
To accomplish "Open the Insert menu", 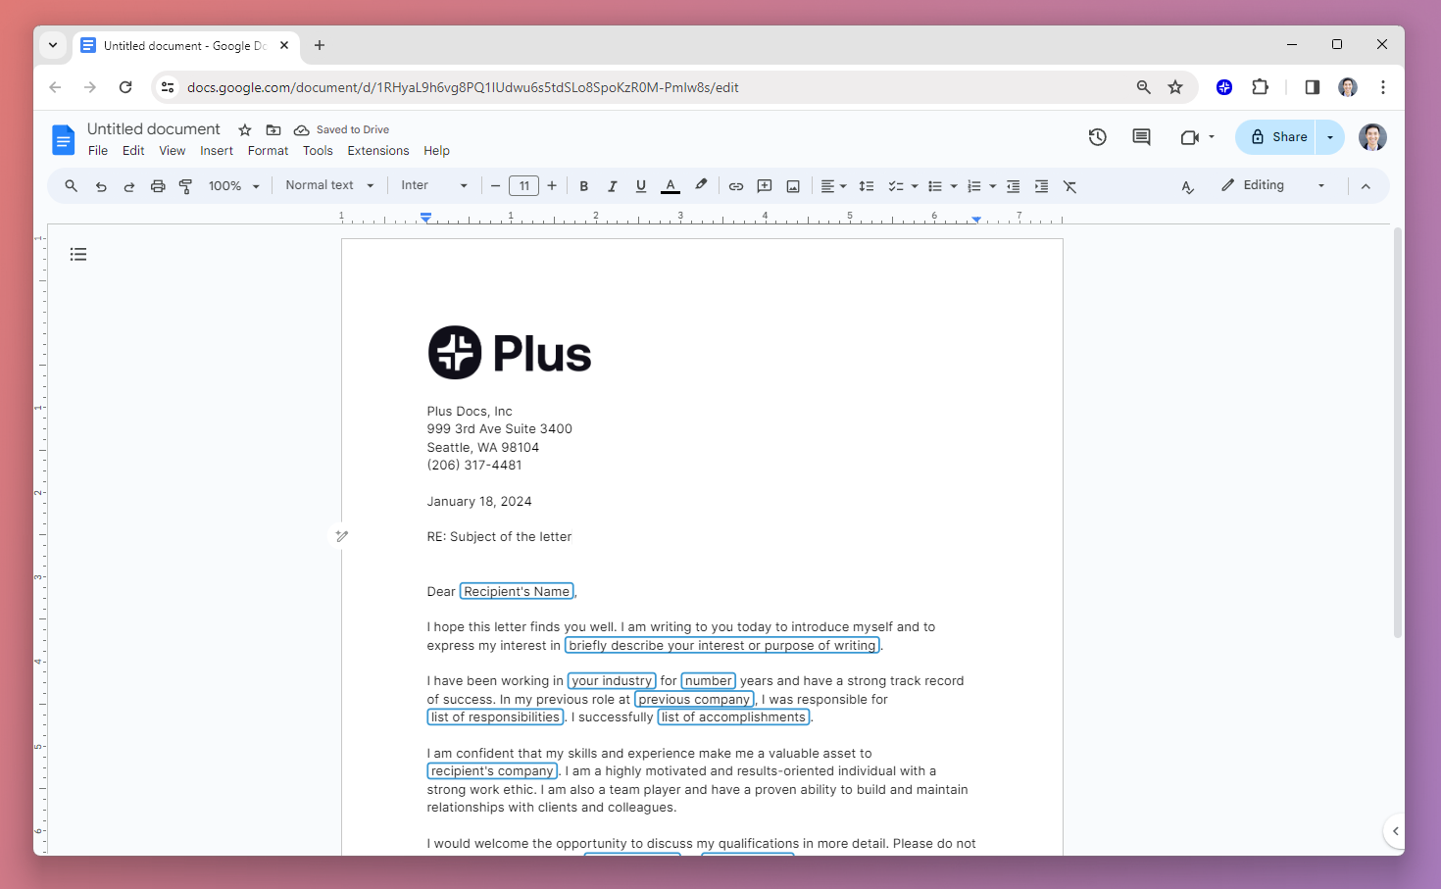I will tap(217, 150).
